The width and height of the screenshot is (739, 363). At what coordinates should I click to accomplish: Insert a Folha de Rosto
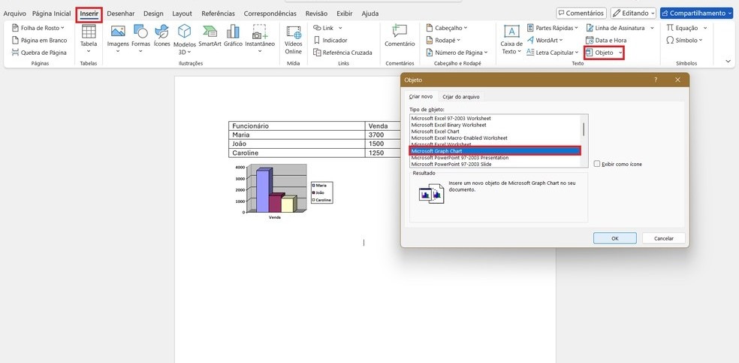pyautogui.click(x=38, y=28)
